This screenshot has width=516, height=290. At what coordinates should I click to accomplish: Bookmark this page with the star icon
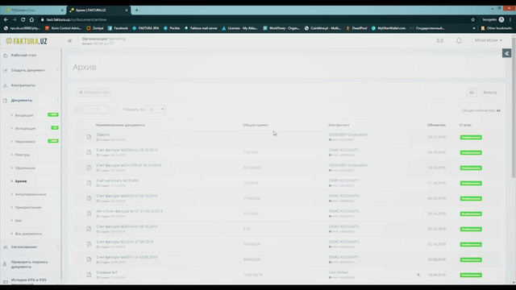473,19
